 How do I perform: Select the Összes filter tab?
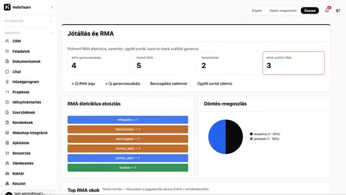coord(310,11)
